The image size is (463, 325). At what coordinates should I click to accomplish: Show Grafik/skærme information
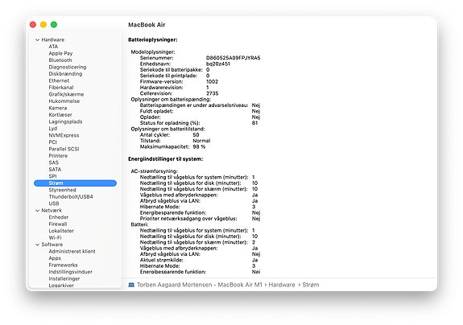coord(66,94)
